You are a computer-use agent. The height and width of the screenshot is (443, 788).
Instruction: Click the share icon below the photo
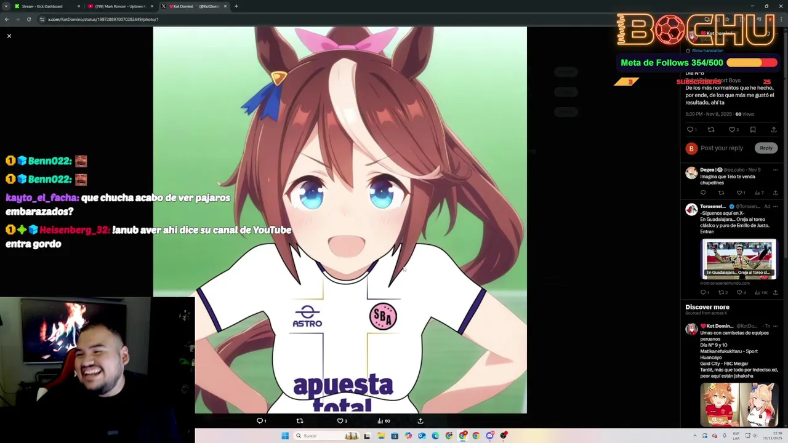click(x=420, y=421)
